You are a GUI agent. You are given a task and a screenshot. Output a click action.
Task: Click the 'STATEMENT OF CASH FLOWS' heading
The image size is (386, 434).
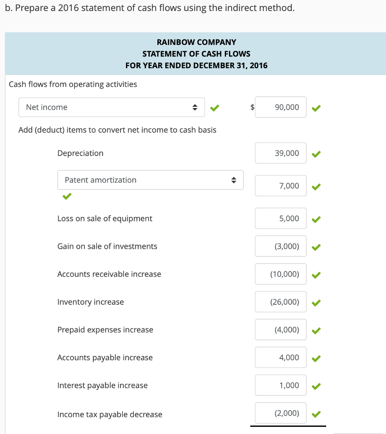coord(196,54)
